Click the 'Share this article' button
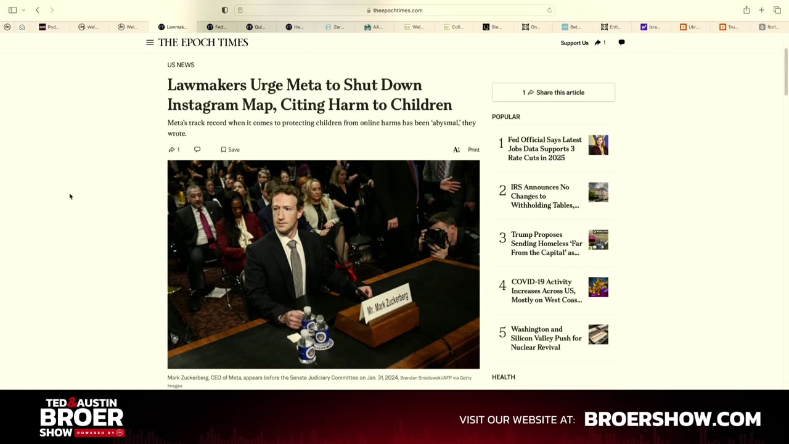Screen dimensions: 789x444 pyautogui.click(x=554, y=92)
